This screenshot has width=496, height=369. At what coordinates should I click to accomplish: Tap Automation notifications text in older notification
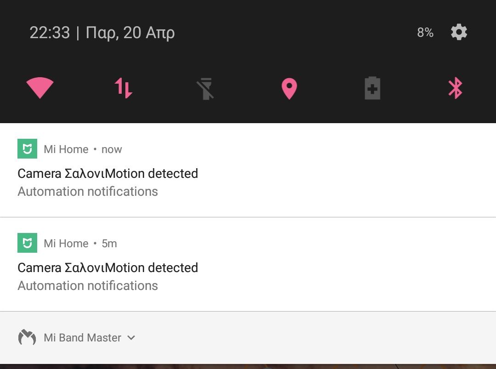click(88, 286)
